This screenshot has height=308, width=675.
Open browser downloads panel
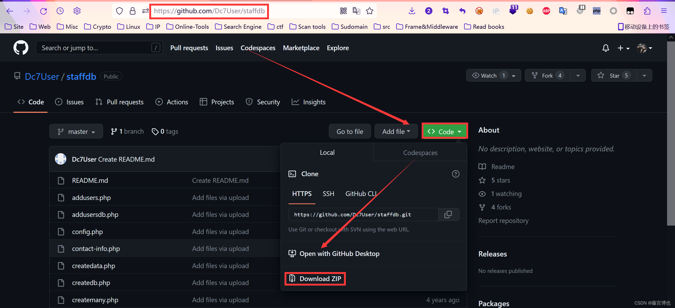click(412, 11)
